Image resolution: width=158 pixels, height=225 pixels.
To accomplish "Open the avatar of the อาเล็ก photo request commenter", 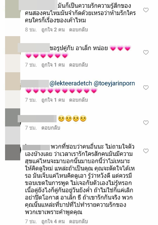I will click(x=13, y=45).
